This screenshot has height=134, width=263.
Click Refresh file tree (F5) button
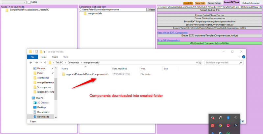(209, 10)
